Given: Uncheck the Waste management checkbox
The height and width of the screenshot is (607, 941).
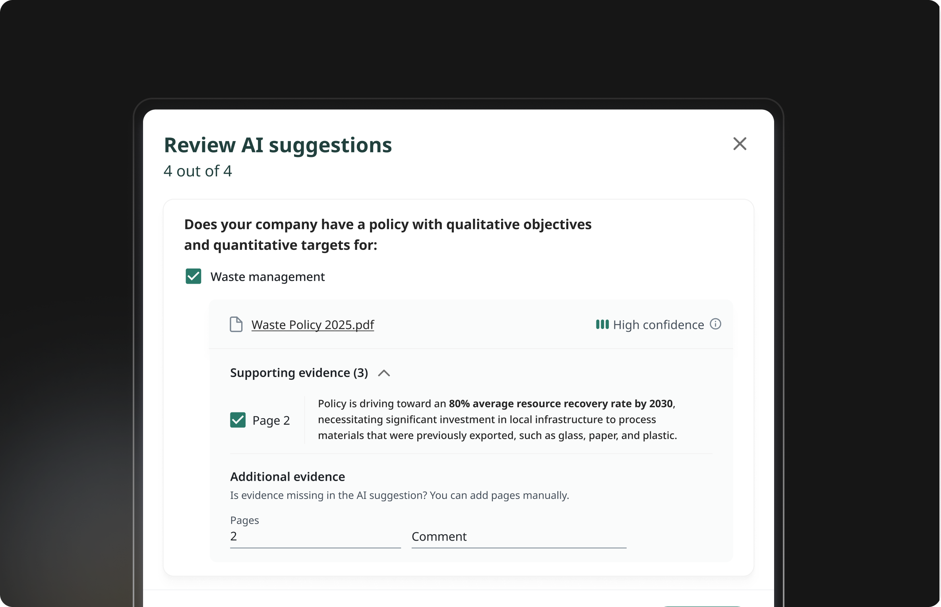Looking at the screenshot, I should (194, 276).
